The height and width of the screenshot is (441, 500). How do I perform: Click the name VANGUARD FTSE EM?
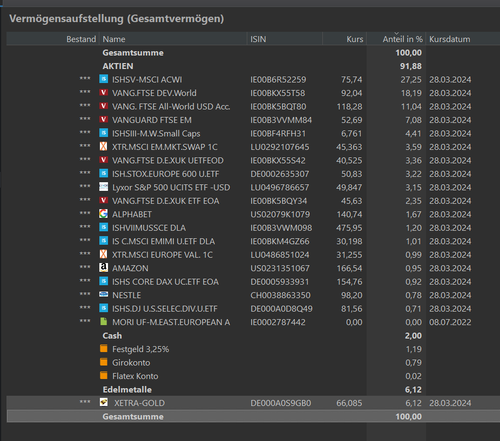[x=152, y=120]
